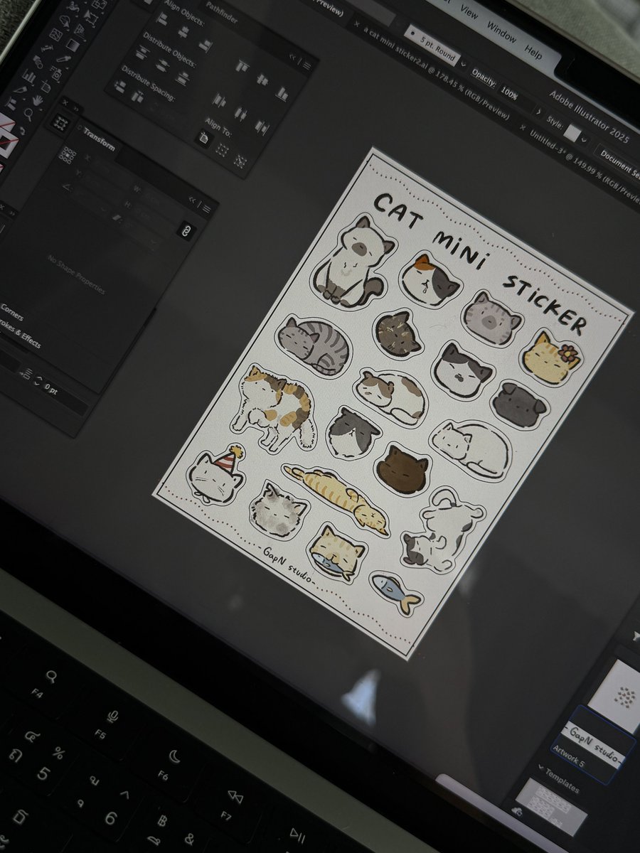Screen dimensions: 640x853
Task: Switch to the Pathfinder tab
Action: pos(221,11)
